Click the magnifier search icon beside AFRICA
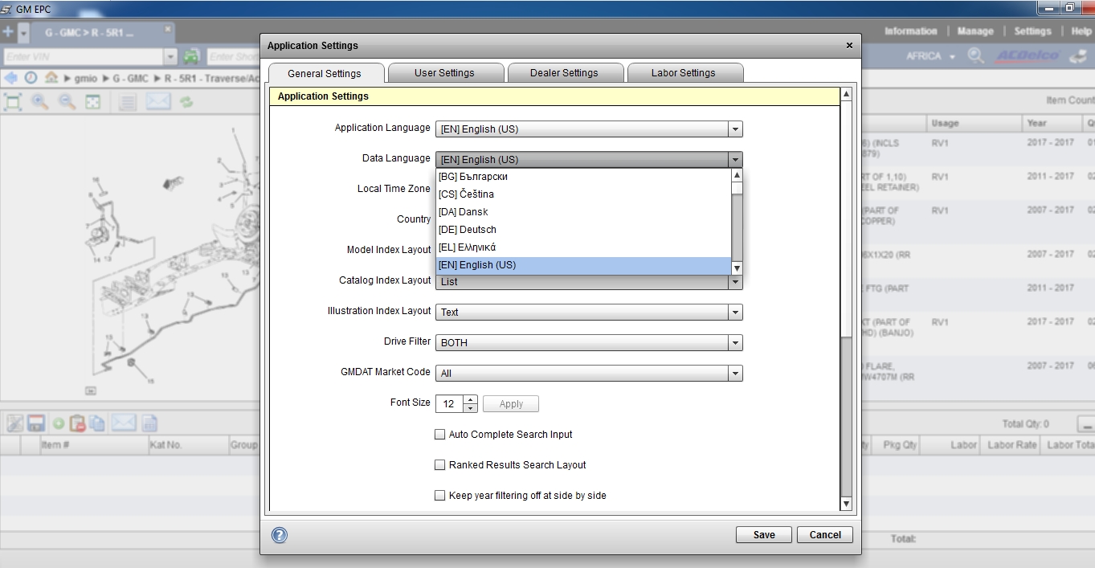This screenshot has height=568, width=1095. 976,55
